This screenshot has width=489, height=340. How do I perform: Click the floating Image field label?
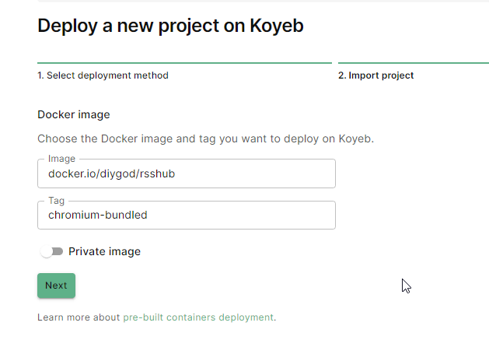[x=61, y=159]
